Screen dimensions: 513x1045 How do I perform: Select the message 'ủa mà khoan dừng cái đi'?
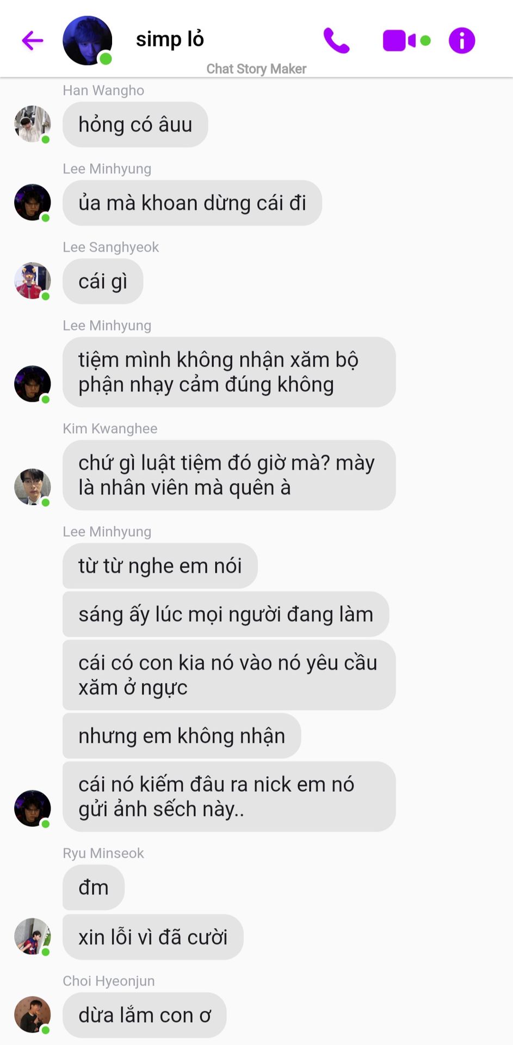193,203
